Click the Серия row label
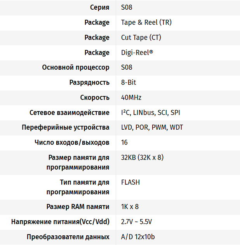 (x=99, y=7)
